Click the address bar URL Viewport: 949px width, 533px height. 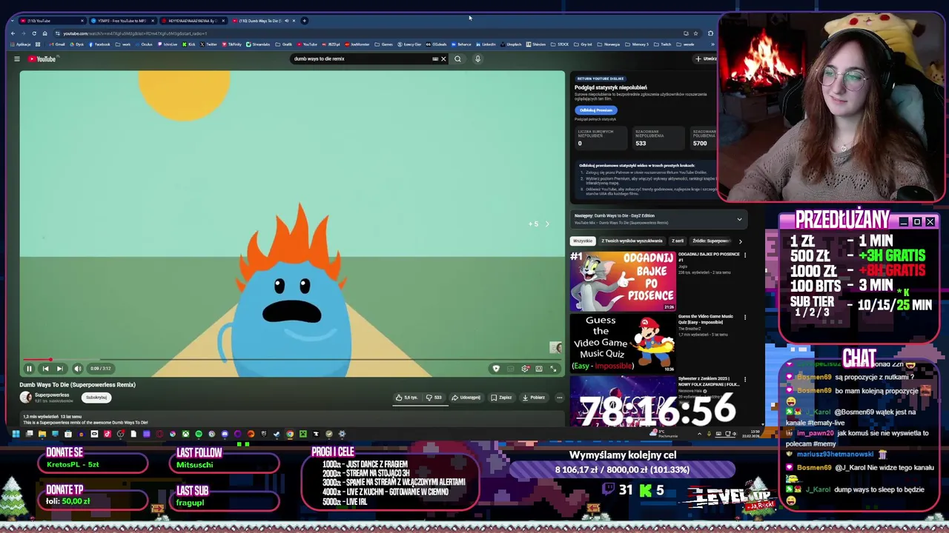click(135, 33)
